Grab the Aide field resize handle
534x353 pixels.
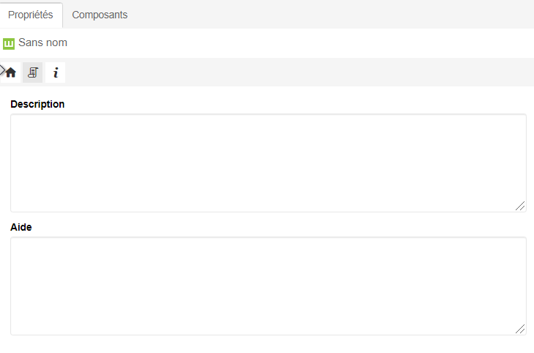pyautogui.click(x=520, y=330)
